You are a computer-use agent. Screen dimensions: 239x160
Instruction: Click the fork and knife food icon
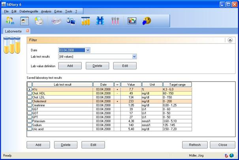pyautogui.click(x=115, y=21)
